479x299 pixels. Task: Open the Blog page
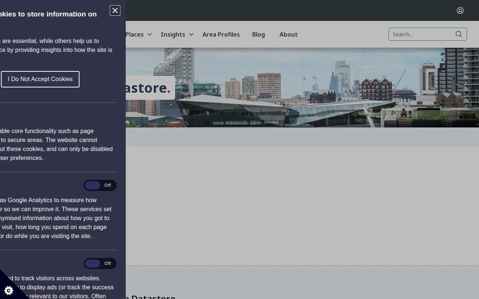click(x=259, y=34)
